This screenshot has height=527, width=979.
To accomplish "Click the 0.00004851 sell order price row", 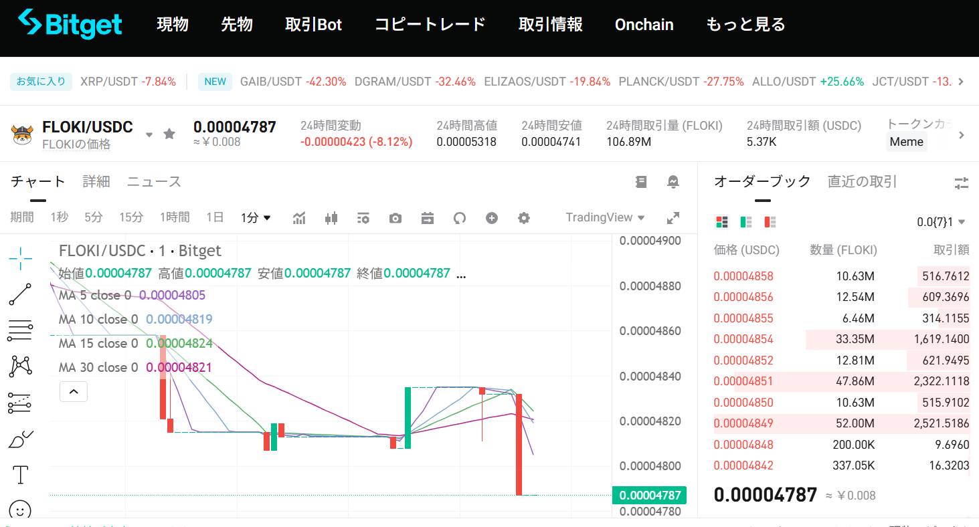I will 743,381.
